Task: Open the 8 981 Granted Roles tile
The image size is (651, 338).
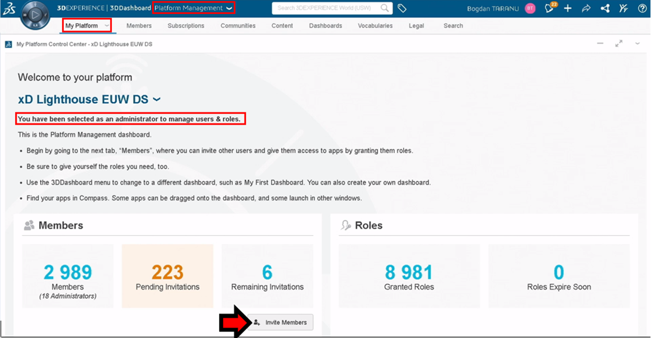Action: [409, 276]
